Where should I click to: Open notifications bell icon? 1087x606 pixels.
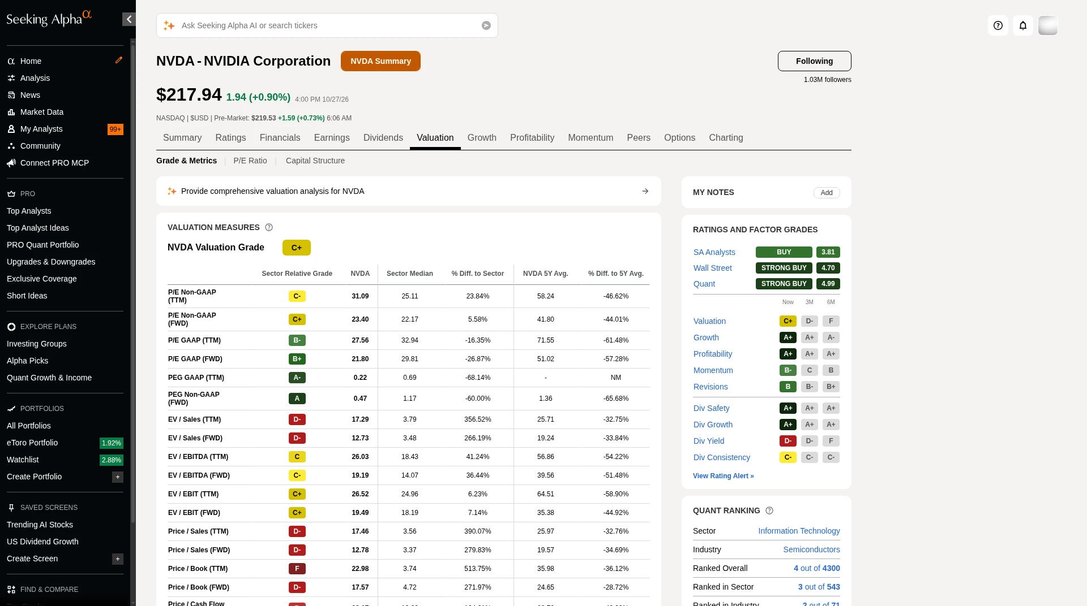click(1023, 25)
